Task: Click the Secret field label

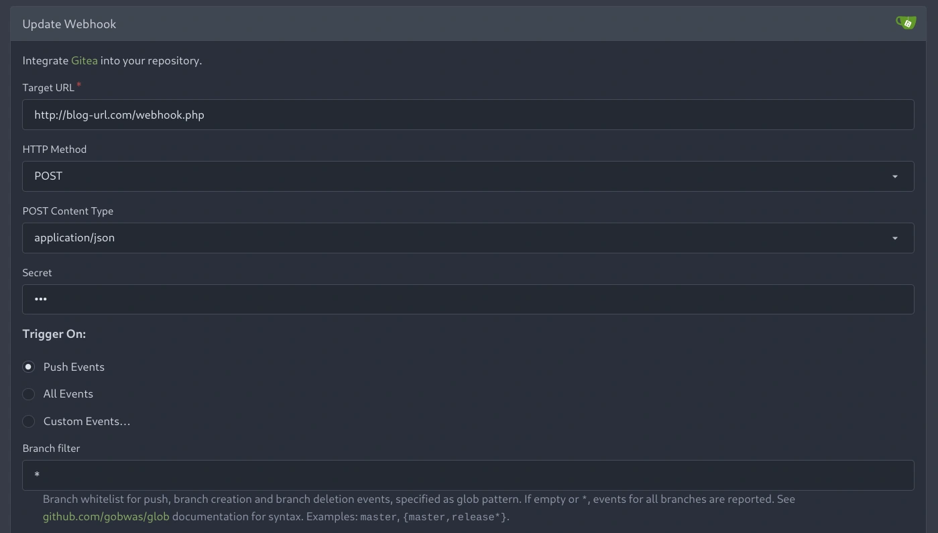Action: (x=37, y=273)
